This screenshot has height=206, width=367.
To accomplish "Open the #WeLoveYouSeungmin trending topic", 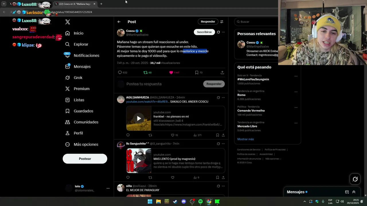I will click(x=253, y=79).
